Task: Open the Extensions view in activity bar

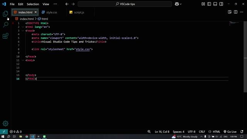Action: click(5, 36)
